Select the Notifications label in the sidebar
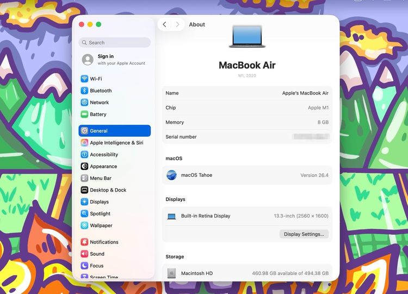This screenshot has height=294, width=408. [104, 242]
